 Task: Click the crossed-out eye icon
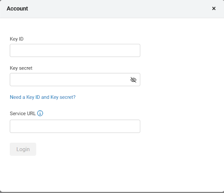click(x=134, y=80)
